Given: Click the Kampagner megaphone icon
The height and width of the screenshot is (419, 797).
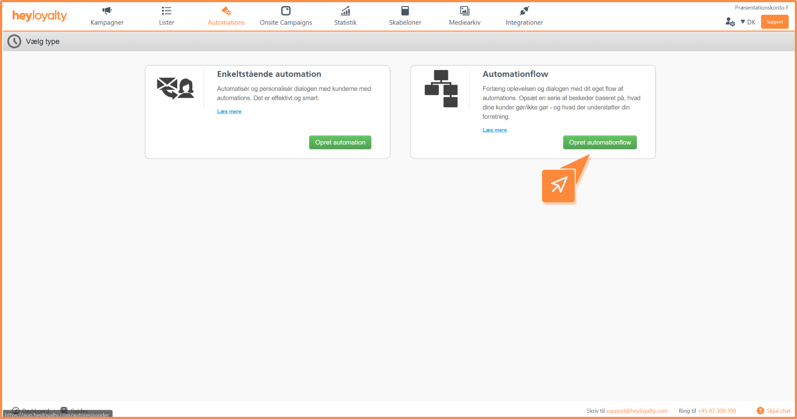Looking at the screenshot, I should (x=107, y=11).
